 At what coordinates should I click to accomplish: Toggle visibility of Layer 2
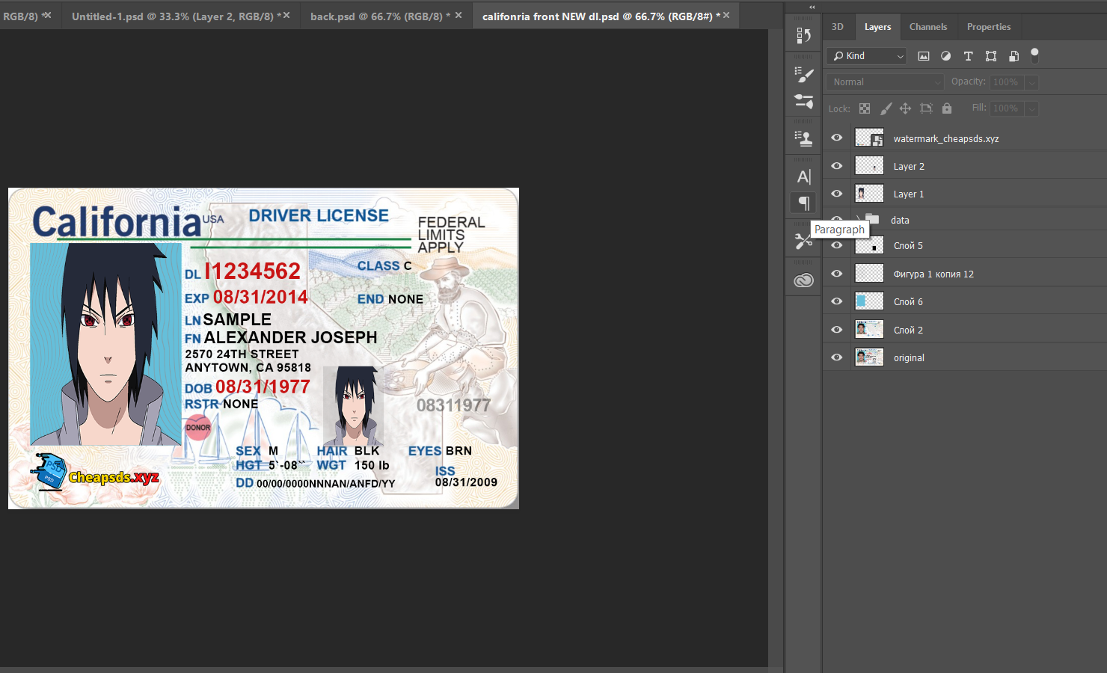point(836,166)
